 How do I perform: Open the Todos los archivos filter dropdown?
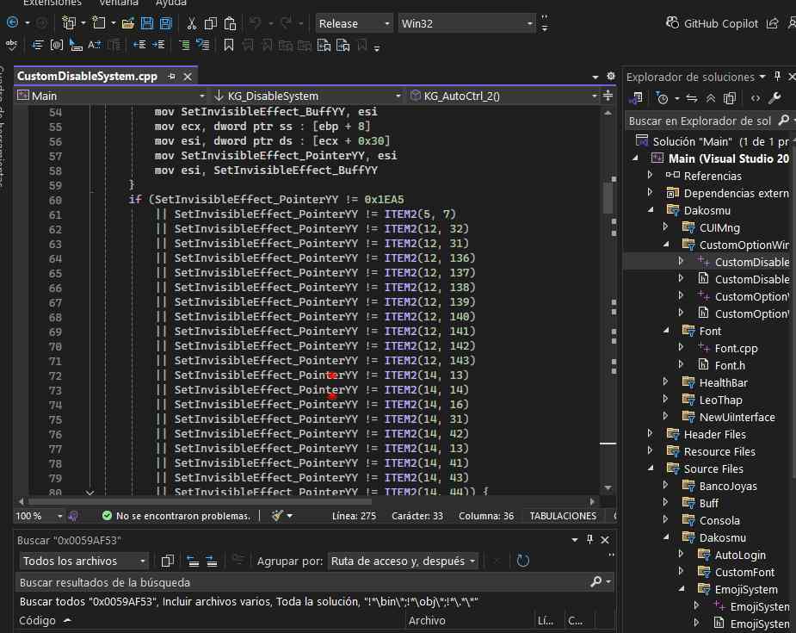click(83, 561)
